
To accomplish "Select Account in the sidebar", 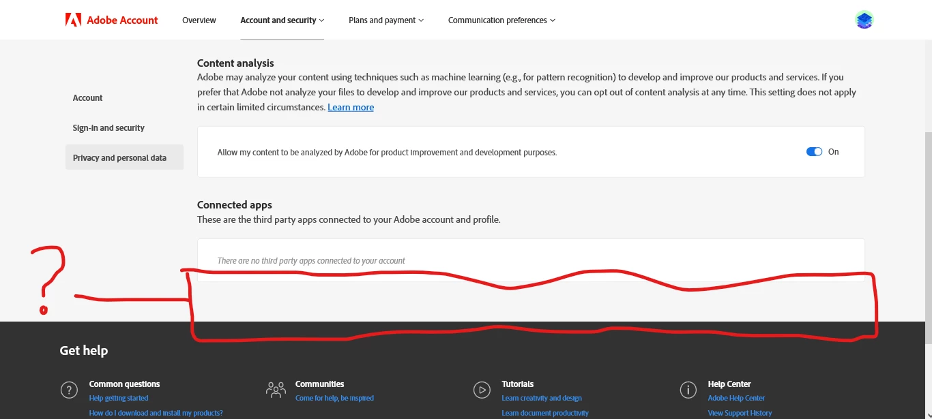I will pyautogui.click(x=88, y=98).
